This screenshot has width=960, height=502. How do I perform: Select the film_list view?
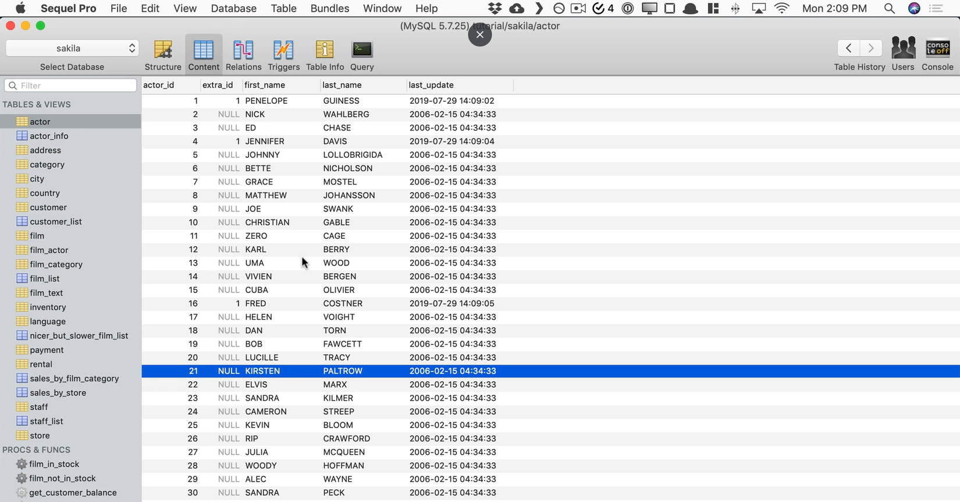click(70, 278)
